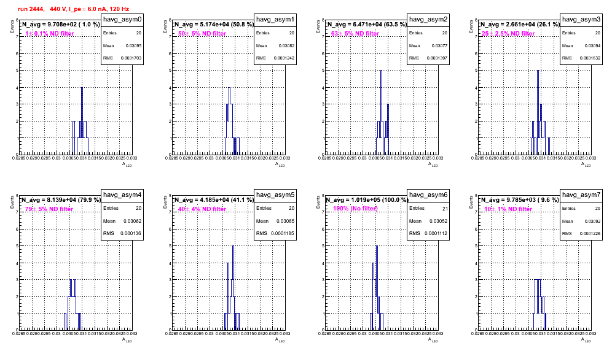The height and width of the screenshot is (351, 612).
Task: Select the havg_asym2 stats box title
Action: coord(428,19)
